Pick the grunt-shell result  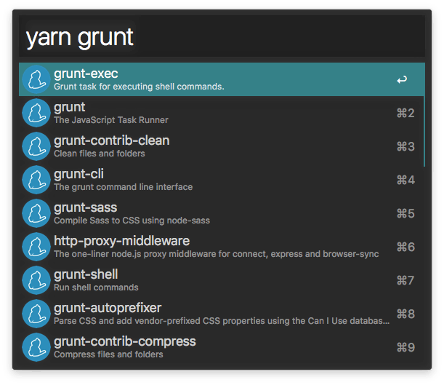222,280
